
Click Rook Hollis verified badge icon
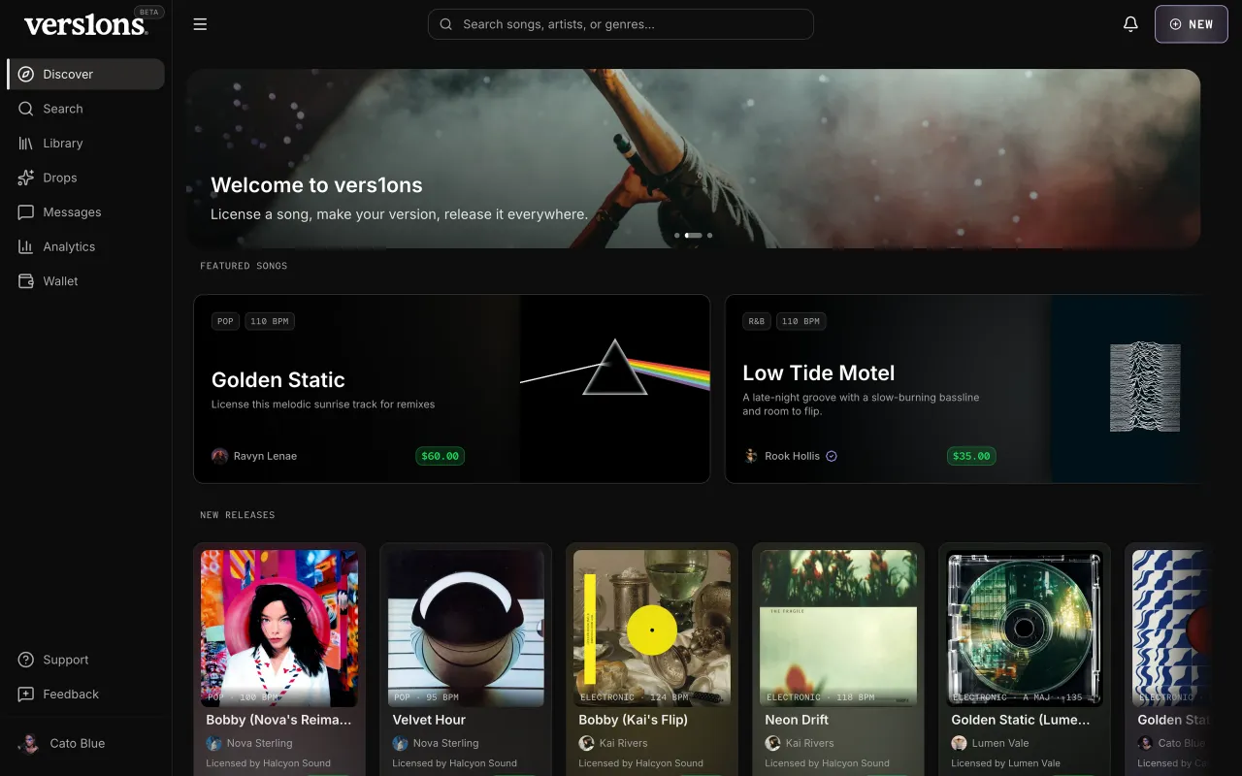[x=832, y=456]
